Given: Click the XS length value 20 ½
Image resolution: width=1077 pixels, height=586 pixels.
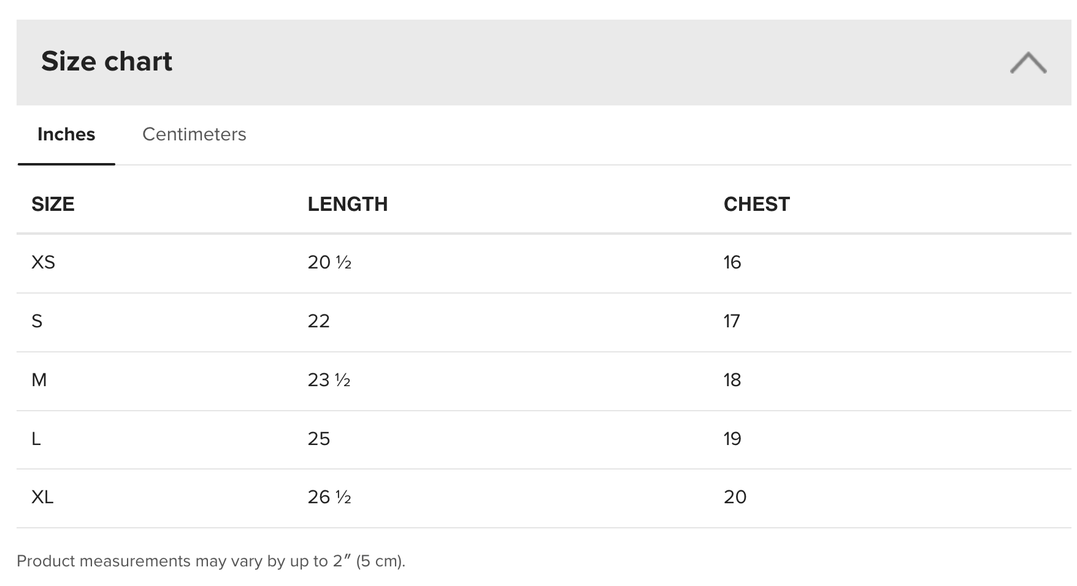Looking at the screenshot, I should tap(329, 262).
